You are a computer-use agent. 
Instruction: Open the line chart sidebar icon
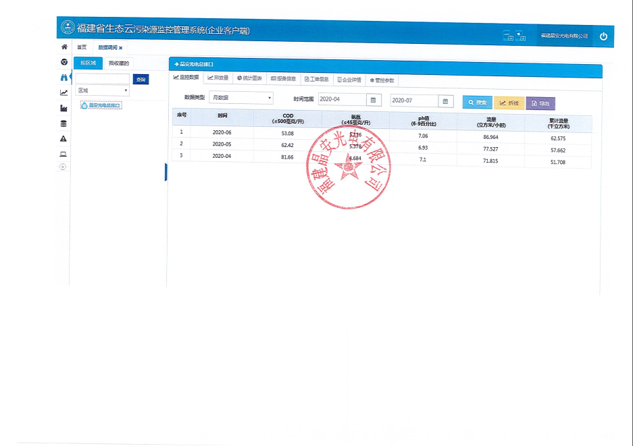pos(64,93)
